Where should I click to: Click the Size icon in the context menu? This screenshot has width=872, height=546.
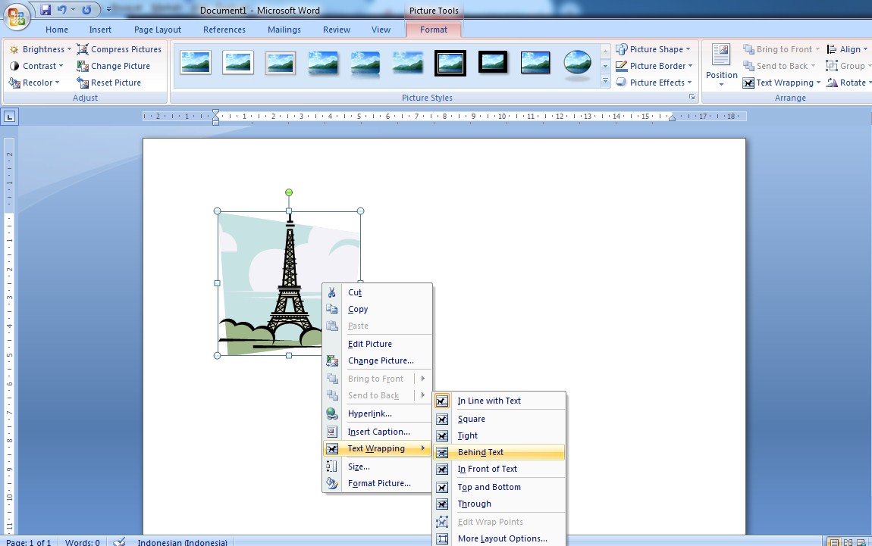pyautogui.click(x=332, y=466)
